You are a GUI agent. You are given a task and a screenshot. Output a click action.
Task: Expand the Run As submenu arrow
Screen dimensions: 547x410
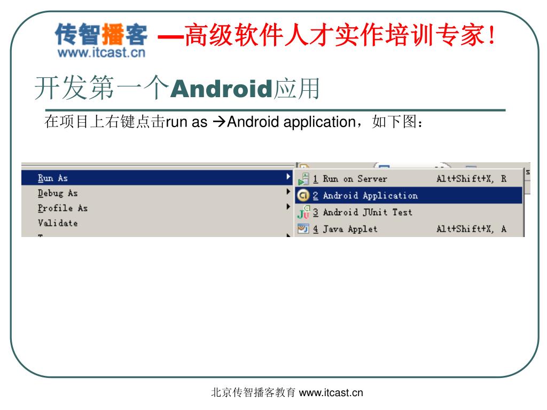288,176
